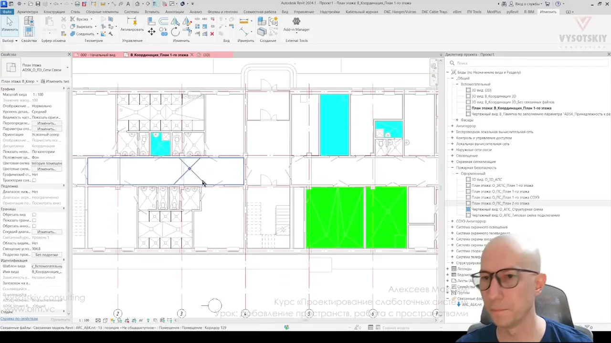
Task: Collapse the Пожарная безопасность tree node
Action: (452, 168)
